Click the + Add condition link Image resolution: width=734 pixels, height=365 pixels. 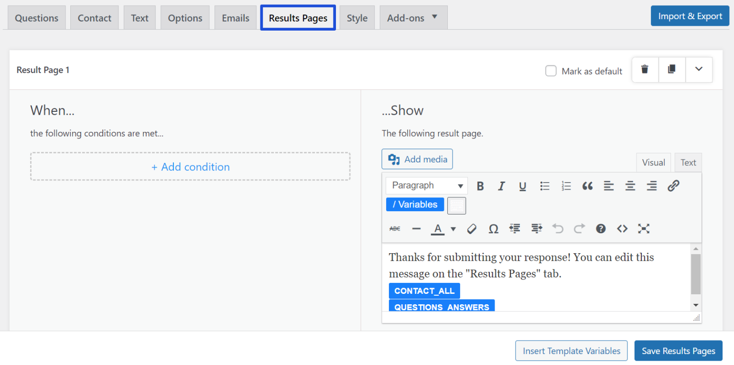tap(190, 167)
